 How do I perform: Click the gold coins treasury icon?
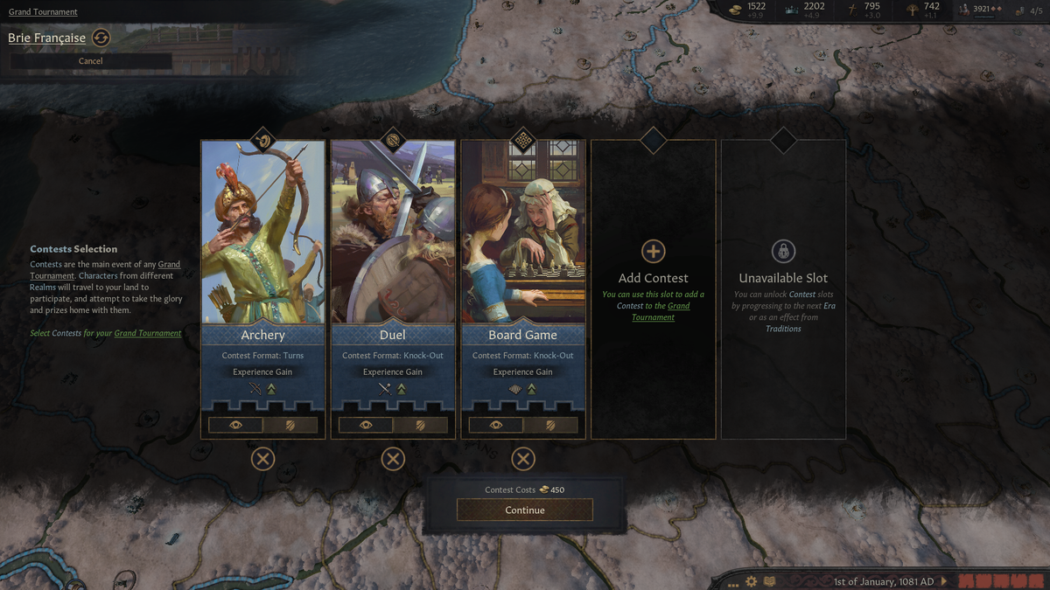(735, 8)
